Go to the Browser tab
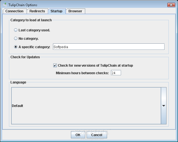 point(75,11)
